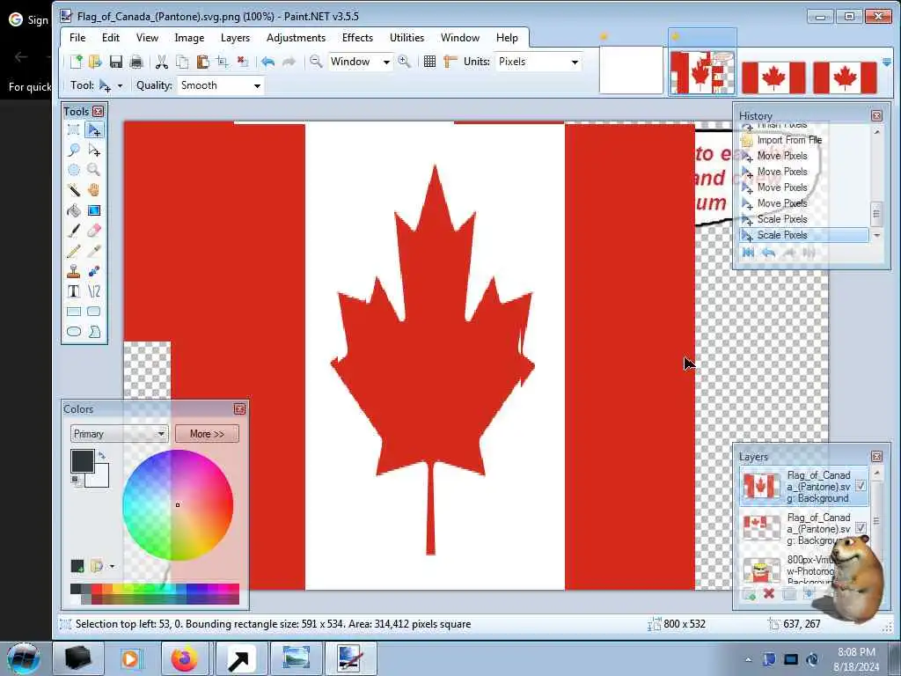Open the Effects menu

click(x=357, y=37)
